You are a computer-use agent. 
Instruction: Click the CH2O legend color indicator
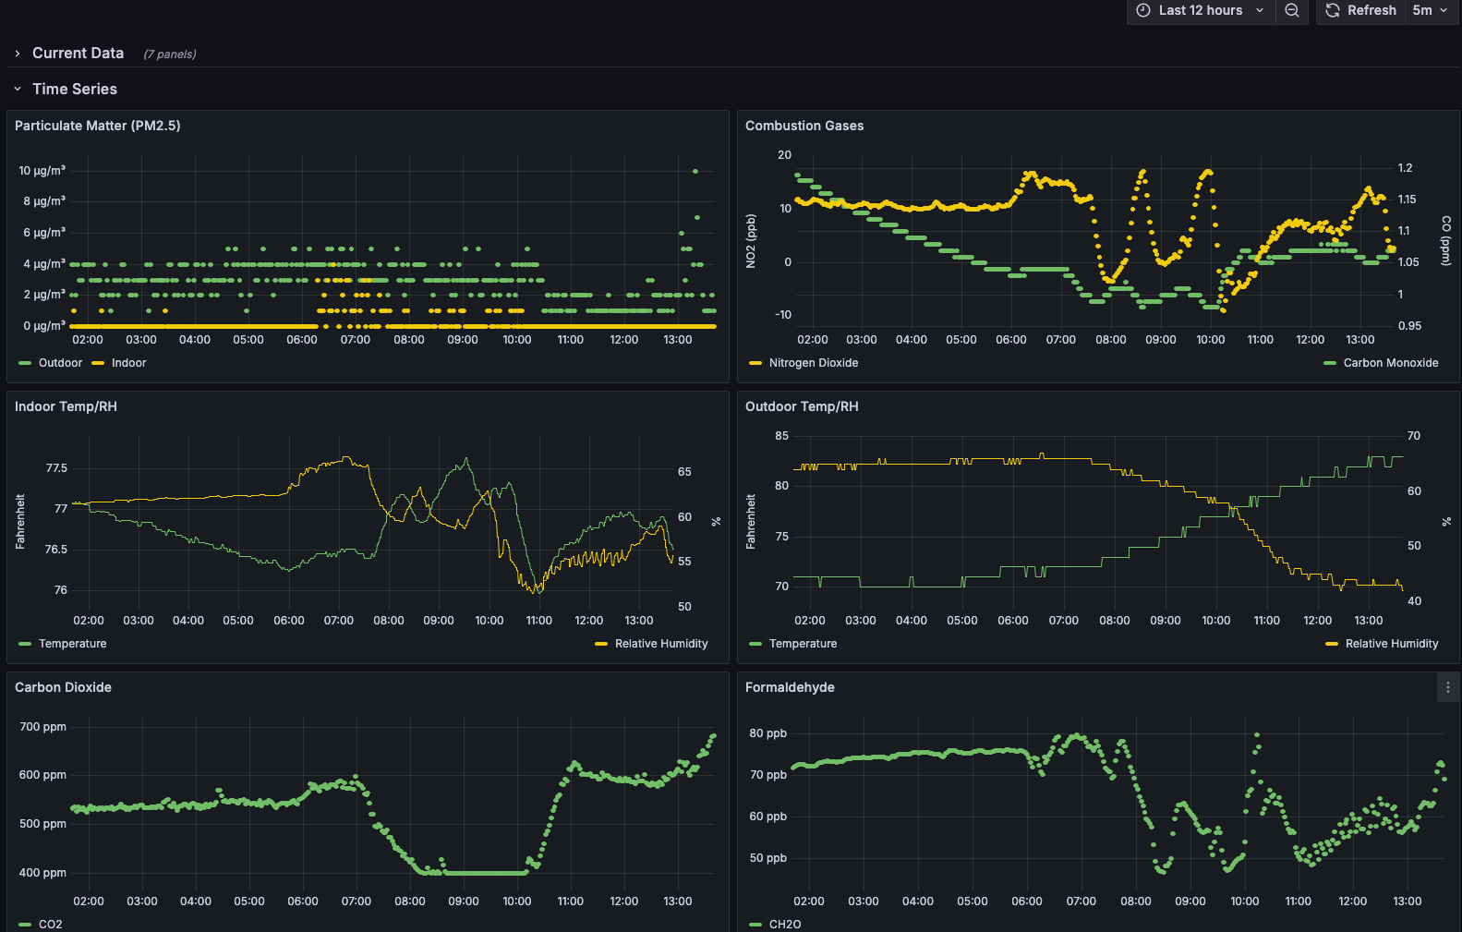pyautogui.click(x=755, y=925)
